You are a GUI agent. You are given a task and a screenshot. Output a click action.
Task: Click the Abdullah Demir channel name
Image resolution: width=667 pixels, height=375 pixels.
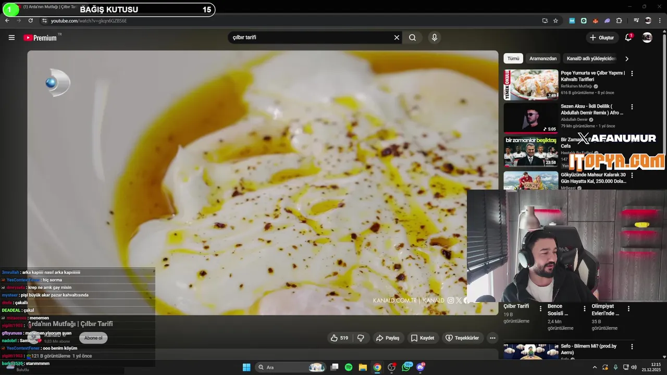574,120
